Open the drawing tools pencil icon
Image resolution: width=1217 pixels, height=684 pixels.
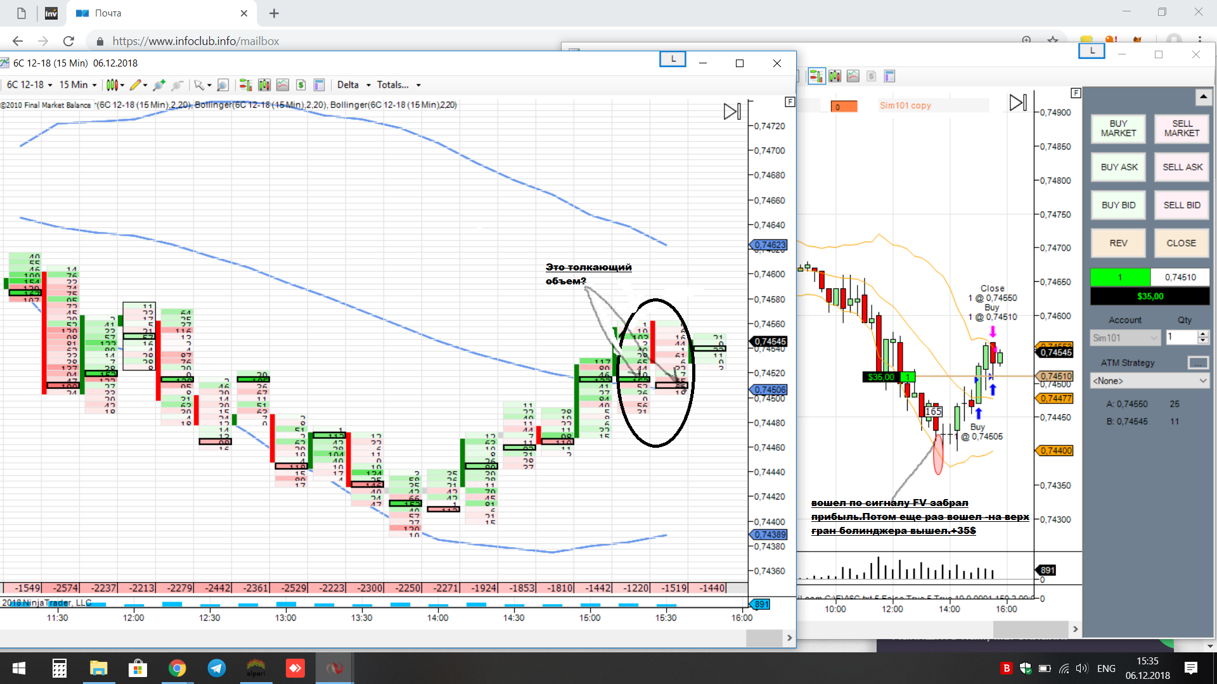[135, 85]
